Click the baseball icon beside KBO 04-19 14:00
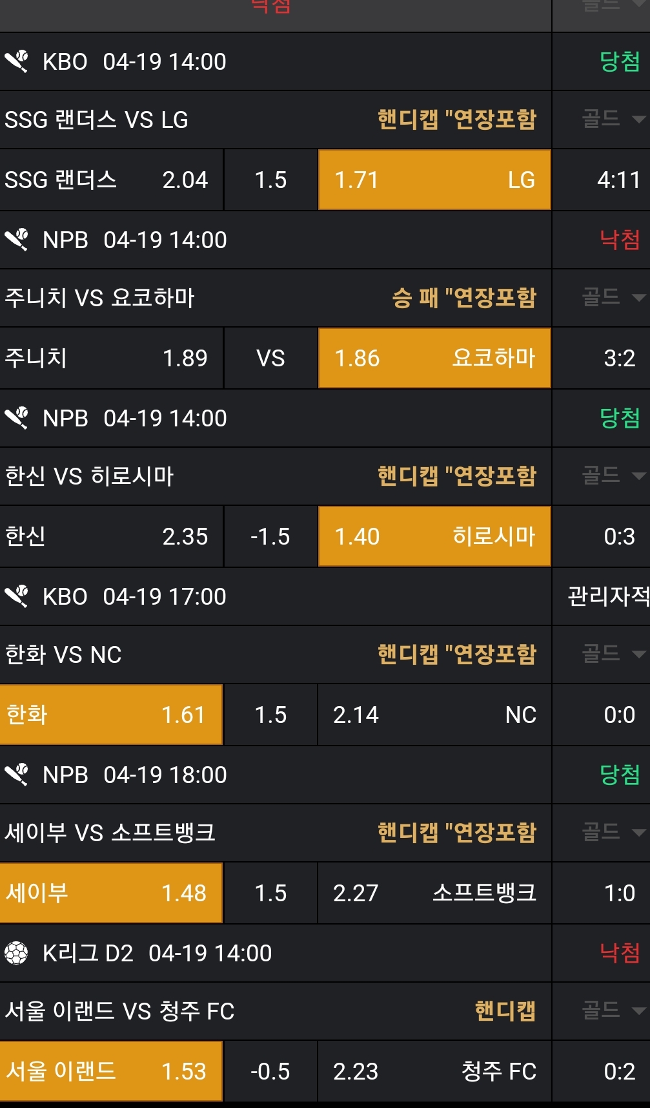The width and height of the screenshot is (650, 1108). 17,61
